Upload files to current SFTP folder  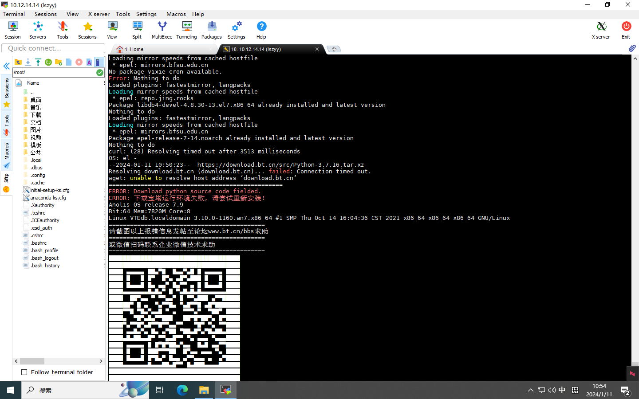38,62
